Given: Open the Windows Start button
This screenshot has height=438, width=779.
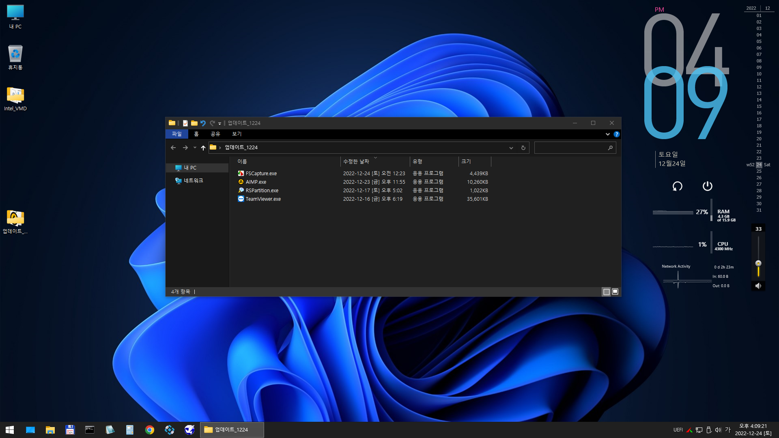Looking at the screenshot, I should [10, 430].
